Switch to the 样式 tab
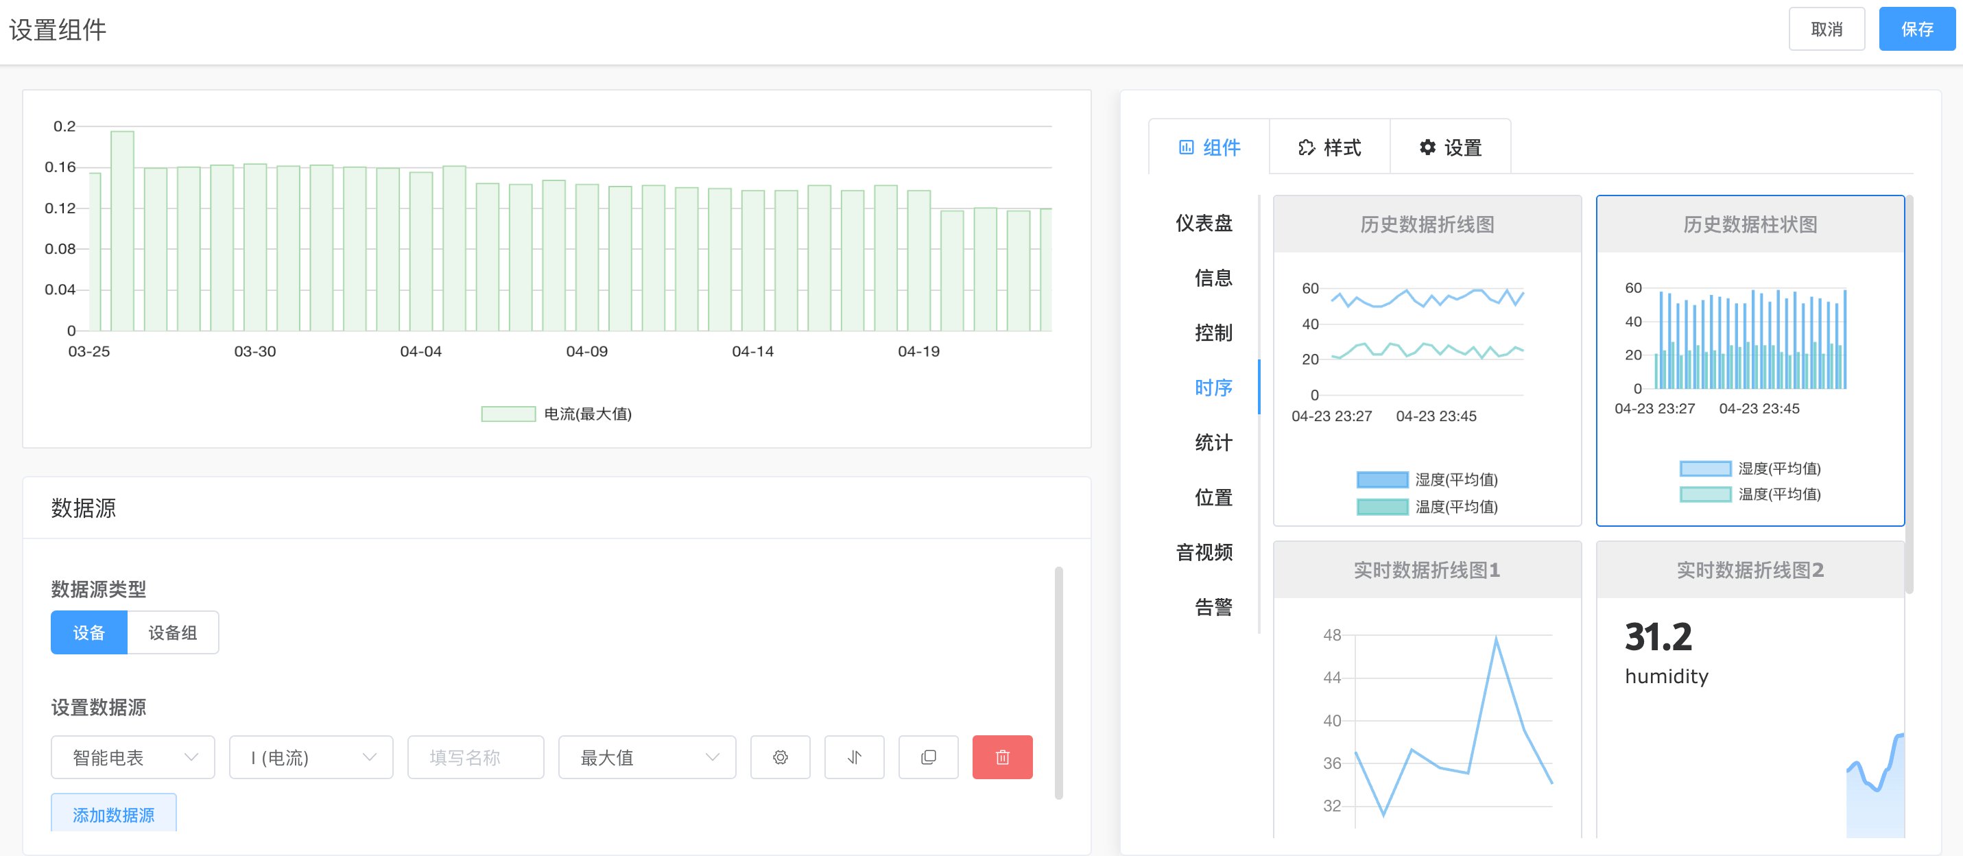 [x=1329, y=147]
